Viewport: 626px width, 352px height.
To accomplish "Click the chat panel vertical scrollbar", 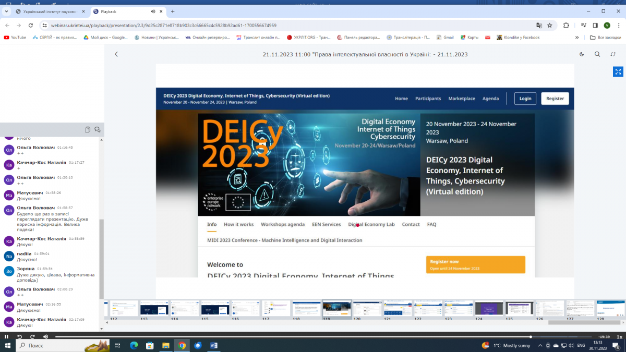I will [x=102, y=258].
